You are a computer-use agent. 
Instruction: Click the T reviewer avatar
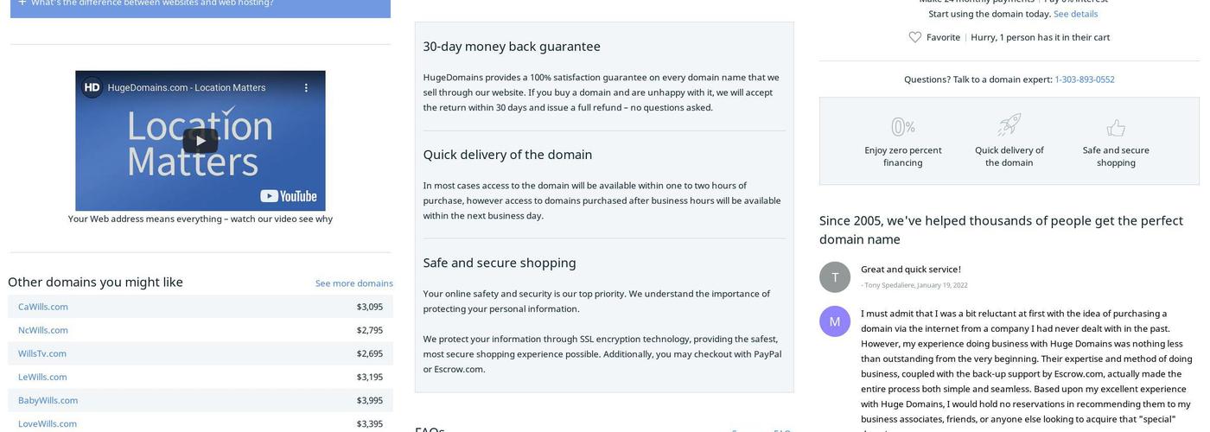[834, 277]
